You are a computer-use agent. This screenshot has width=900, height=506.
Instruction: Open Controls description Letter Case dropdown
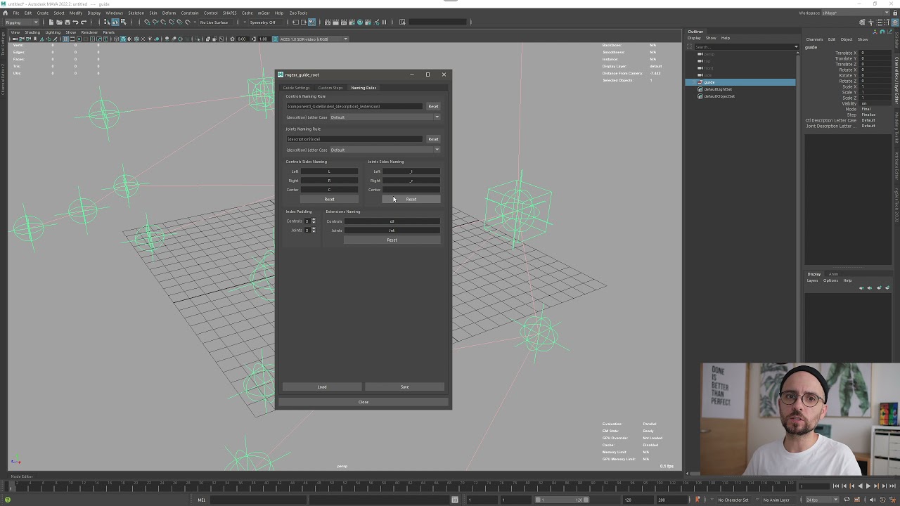click(385, 117)
